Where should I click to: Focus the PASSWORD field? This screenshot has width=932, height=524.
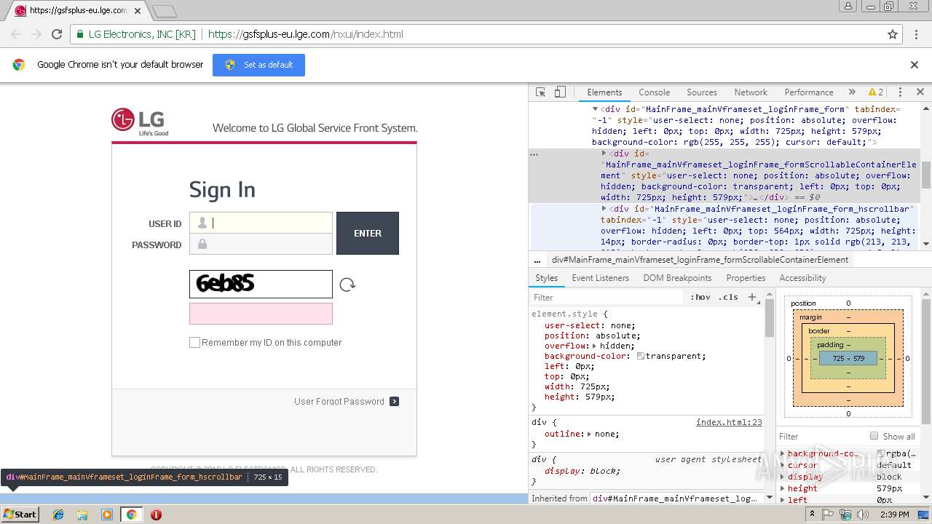[261, 244]
